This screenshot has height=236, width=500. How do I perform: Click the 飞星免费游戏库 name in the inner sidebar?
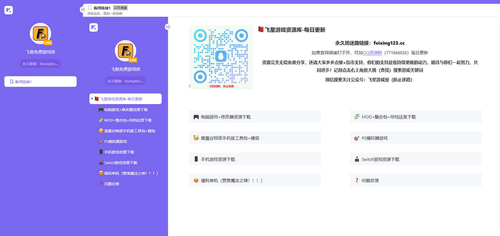[x=125, y=69]
